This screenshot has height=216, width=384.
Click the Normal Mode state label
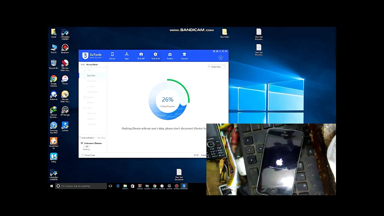pos(92,64)
